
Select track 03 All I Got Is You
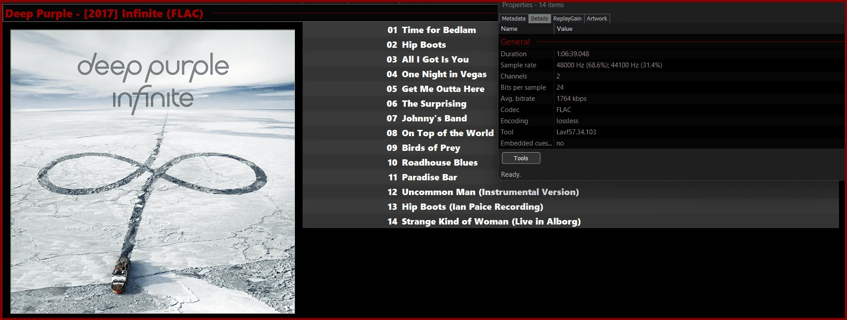(428, 59)
